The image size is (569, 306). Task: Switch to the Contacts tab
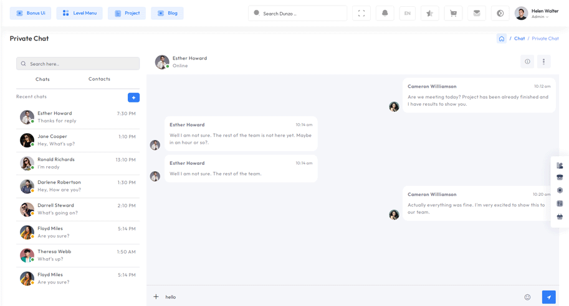pyautogui.click(x=99, y=79)
